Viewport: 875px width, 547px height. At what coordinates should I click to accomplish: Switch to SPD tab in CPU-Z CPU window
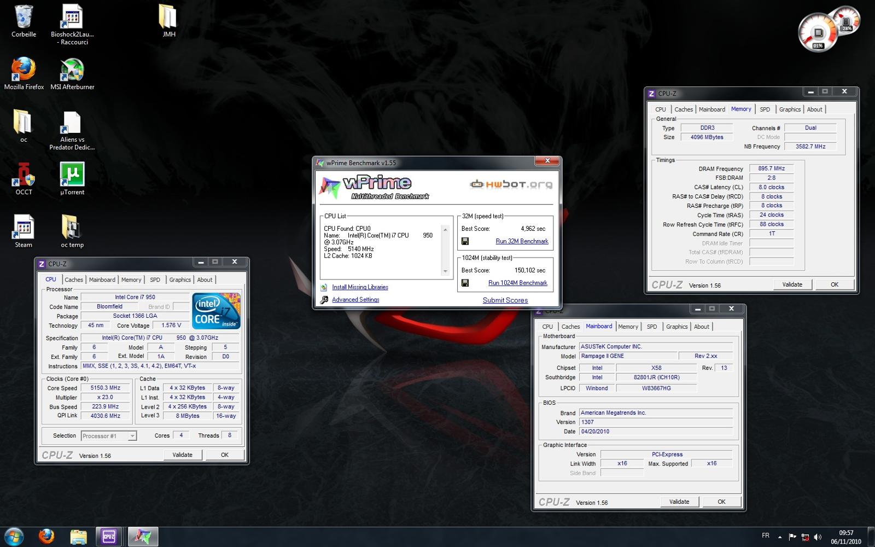pos(155,280)
